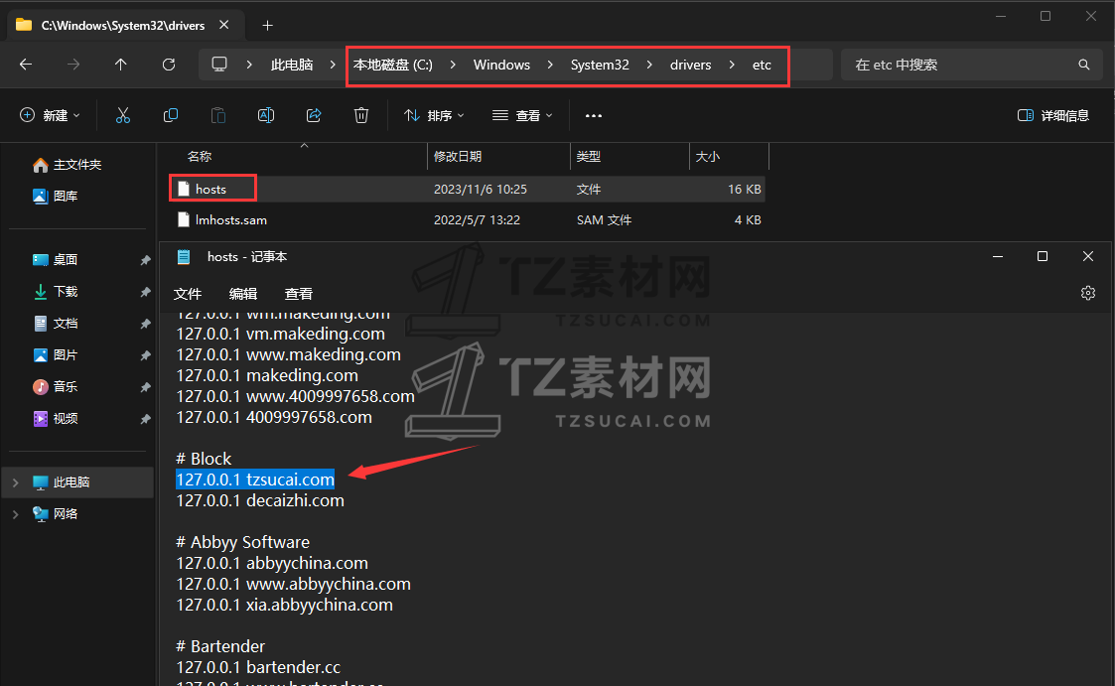
Task: Open the 查看 (View) dropdown
Action: (522, 115)
